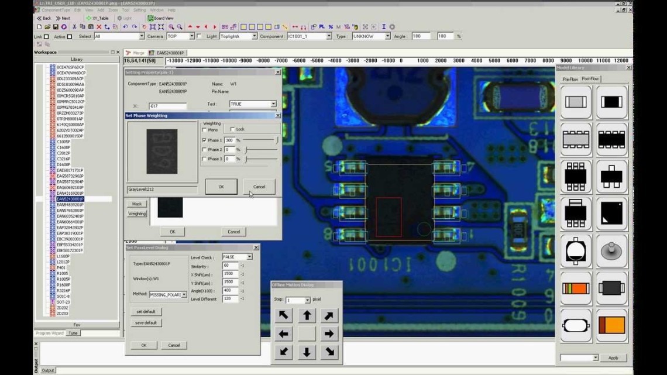Screen dimensions: 667x375
Task: Toggle the Lock checkbox in Set Phase Weighting
Action: tap(233, 129)
